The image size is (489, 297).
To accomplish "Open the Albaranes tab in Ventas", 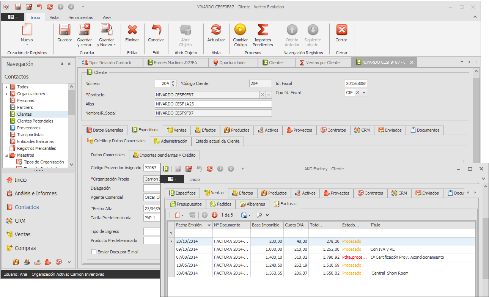I will (x=252, y=204).
